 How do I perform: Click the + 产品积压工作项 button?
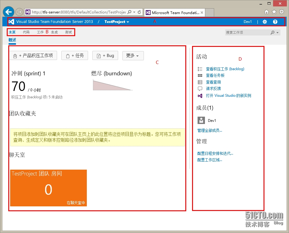(x=33, y=55)
